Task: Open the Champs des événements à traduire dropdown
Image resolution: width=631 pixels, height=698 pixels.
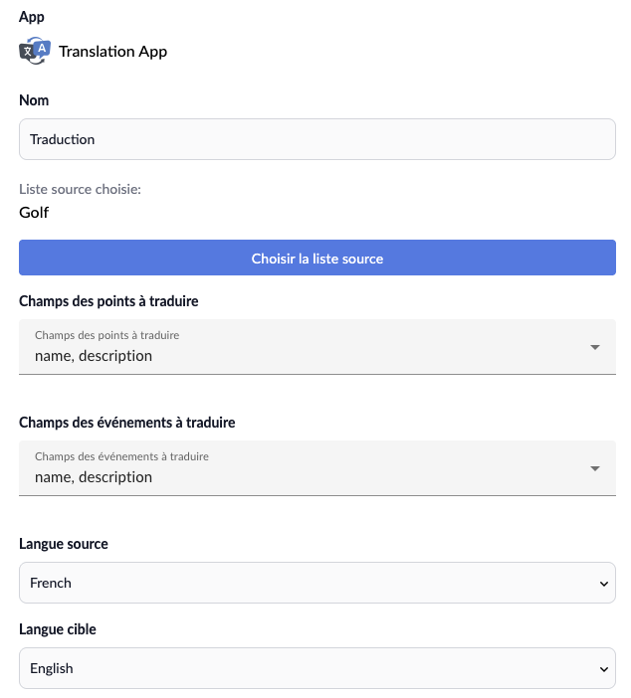Action: 317,468
